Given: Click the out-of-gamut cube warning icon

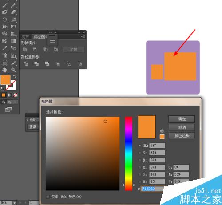Looking at the screenshot, I should click(x=162, y=131).
